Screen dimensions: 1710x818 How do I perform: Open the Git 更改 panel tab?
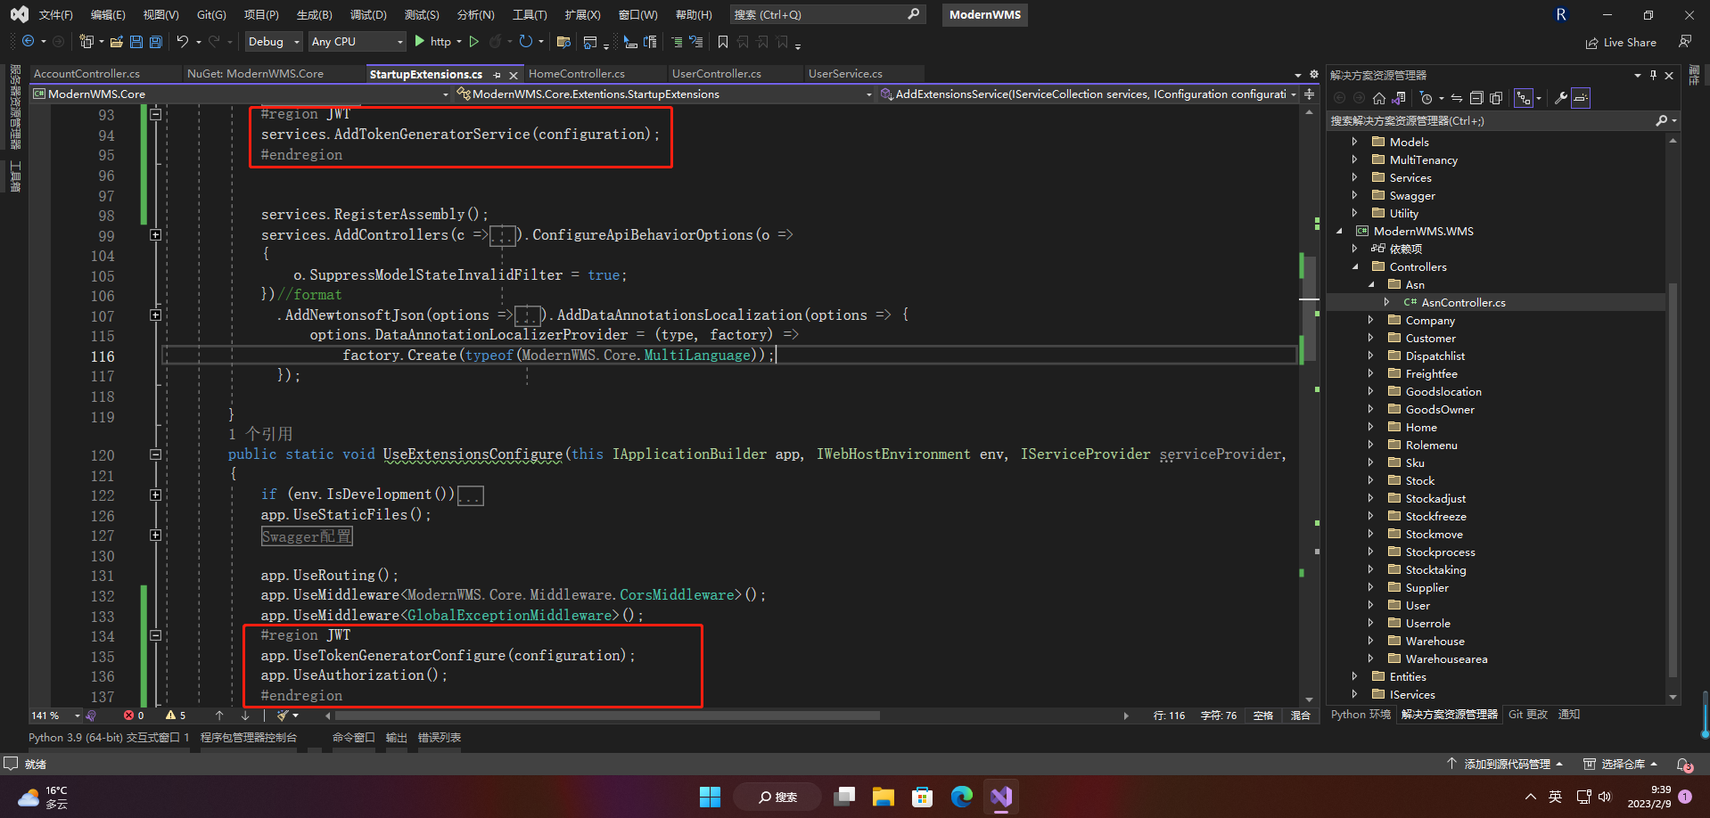pos(1528,715)
